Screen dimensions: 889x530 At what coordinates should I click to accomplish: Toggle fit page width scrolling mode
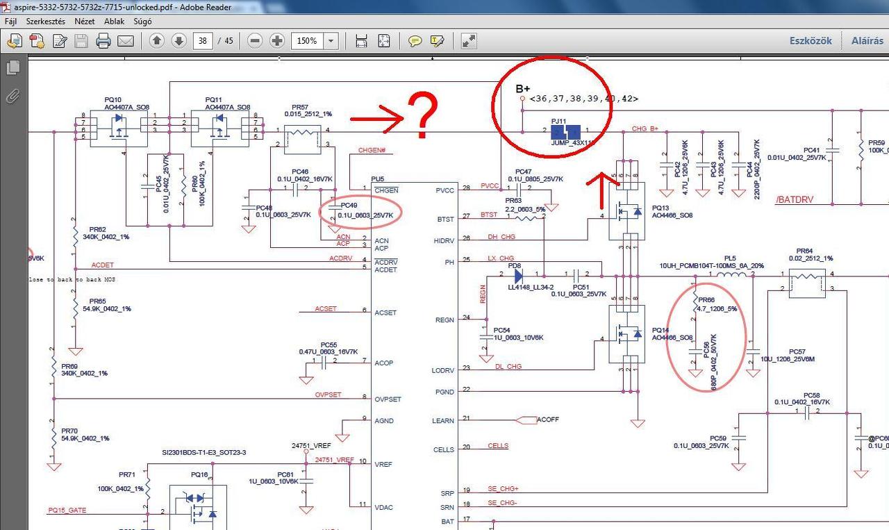point(361,41)
